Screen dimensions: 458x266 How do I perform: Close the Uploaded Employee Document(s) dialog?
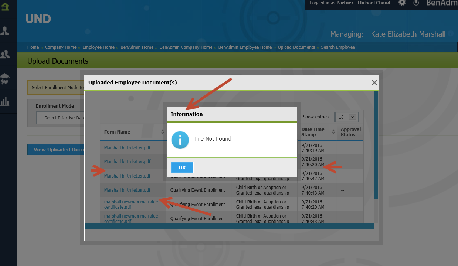coord(374,83)
